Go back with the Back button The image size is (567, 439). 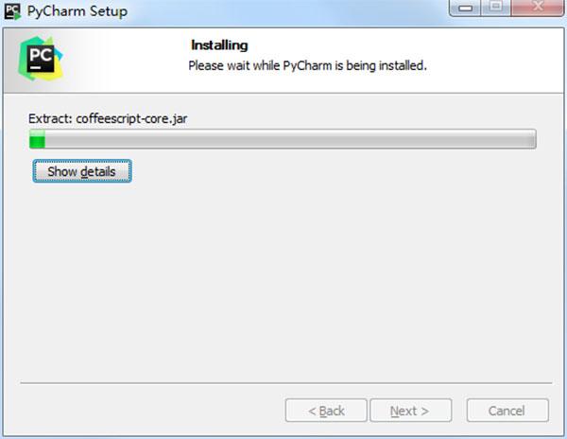click(x=326, y=411)
